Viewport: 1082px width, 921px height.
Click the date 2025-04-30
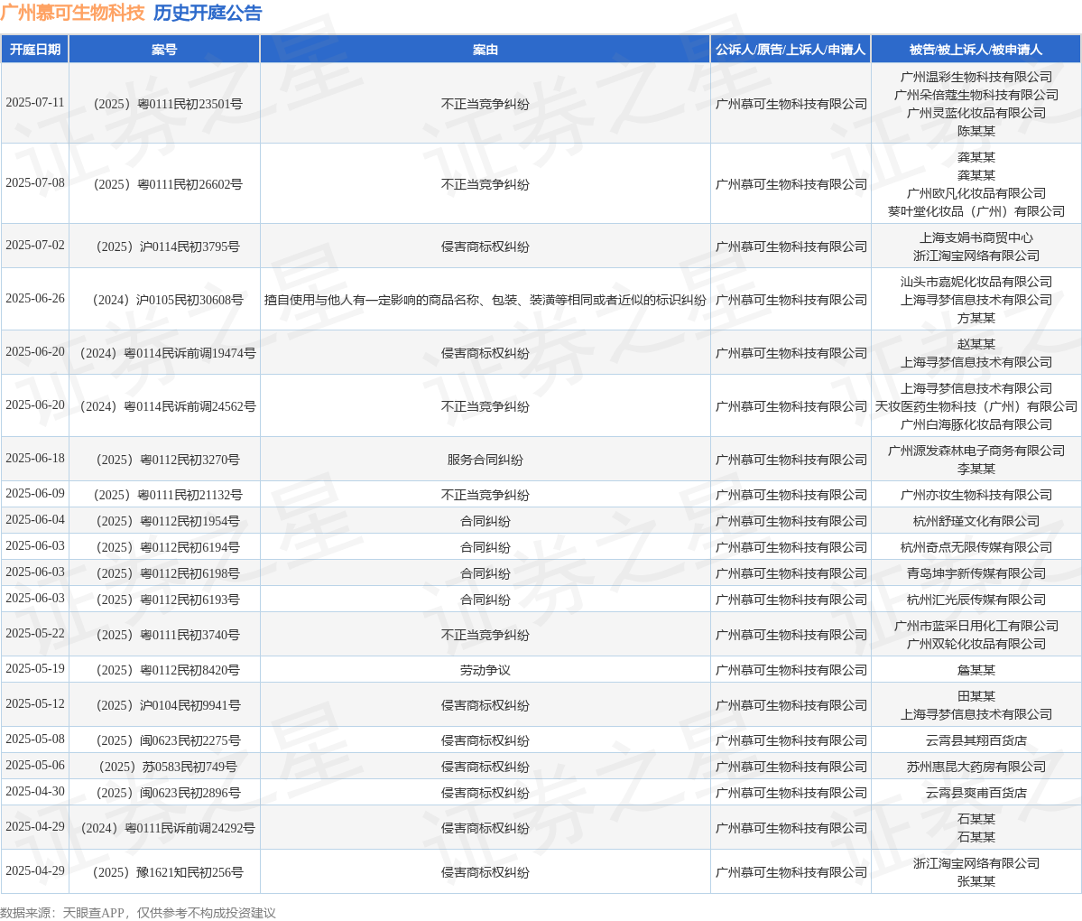pyautogui.click(x=35, y=791)
